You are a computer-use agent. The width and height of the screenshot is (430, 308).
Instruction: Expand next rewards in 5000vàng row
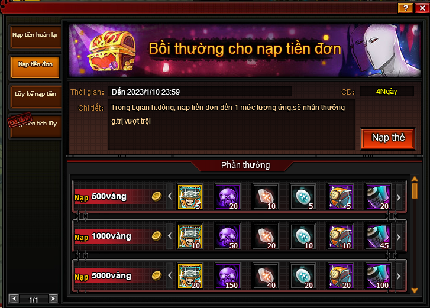tap(399, 276)
